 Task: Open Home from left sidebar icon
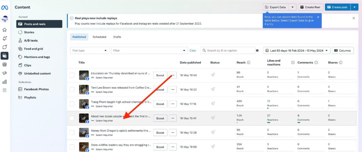[5, 30]
